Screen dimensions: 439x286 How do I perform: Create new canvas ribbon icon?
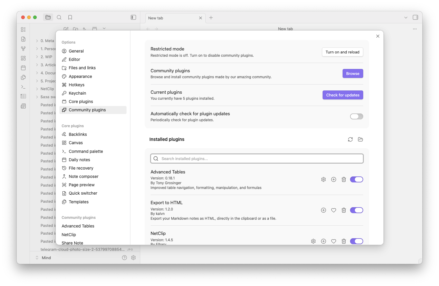tap(23, 58)
